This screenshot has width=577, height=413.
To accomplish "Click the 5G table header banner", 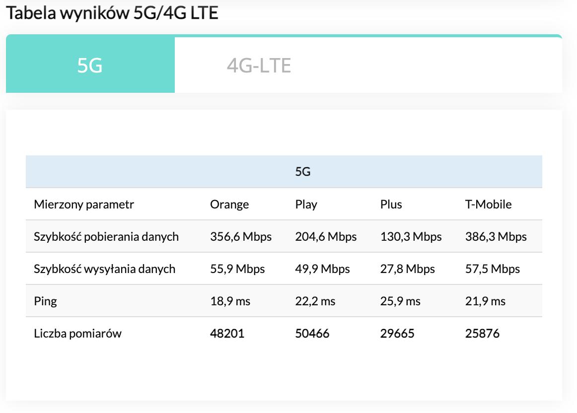I will [x=284, y=171].
